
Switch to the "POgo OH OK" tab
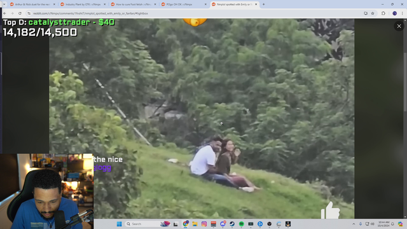(x=184, y=4)
